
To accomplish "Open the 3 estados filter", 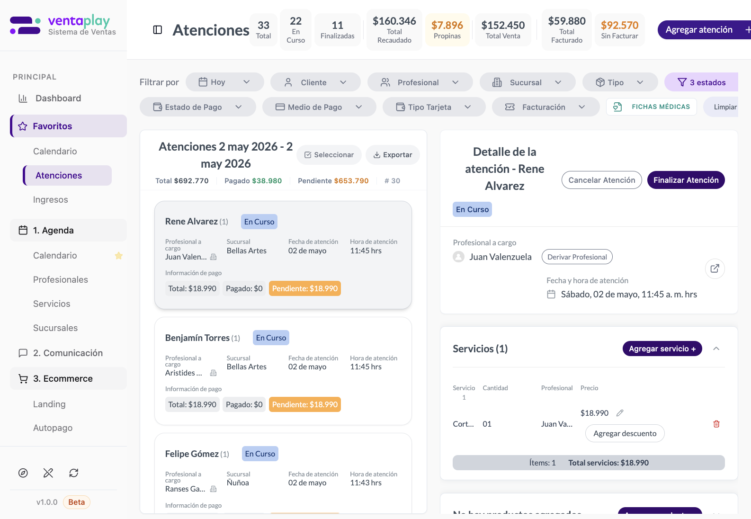I will pyautogui.click(x=701, y=82).
